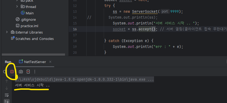The height and width of the screenshot is (103, 227).
Task: Stop the running NetTestServer process
Action: 12,72
